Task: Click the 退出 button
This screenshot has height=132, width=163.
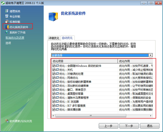Action: (x=149, y=126)
